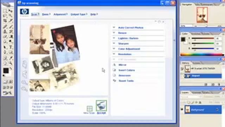
Task: Click Reset Tools in scan options
Action: 126,81
